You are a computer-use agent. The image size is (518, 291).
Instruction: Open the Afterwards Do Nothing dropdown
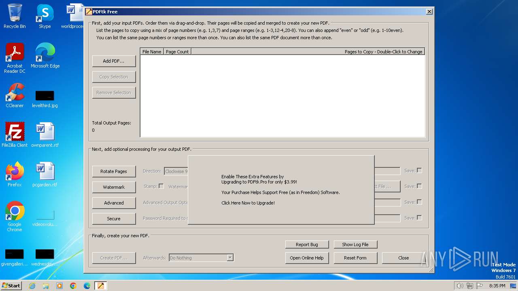[201, 257]
